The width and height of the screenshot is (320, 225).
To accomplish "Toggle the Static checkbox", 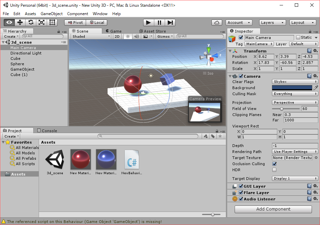I will pos(298,38).
